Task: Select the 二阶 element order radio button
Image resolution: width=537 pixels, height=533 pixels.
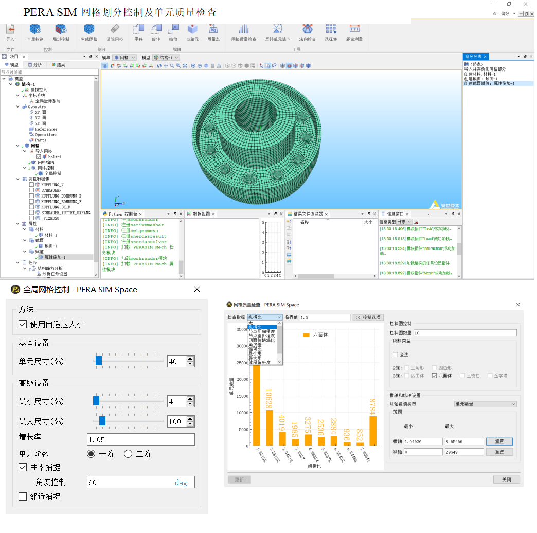Action: [128, 454]
